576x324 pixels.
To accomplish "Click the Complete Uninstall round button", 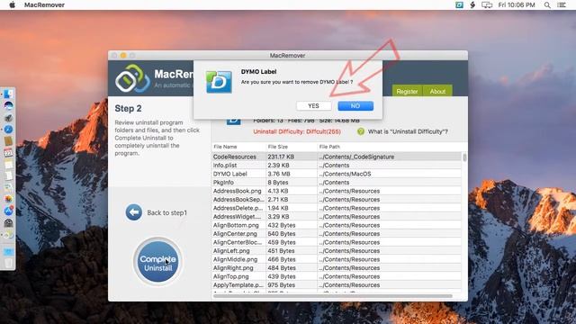I will (x=158, y=262).
